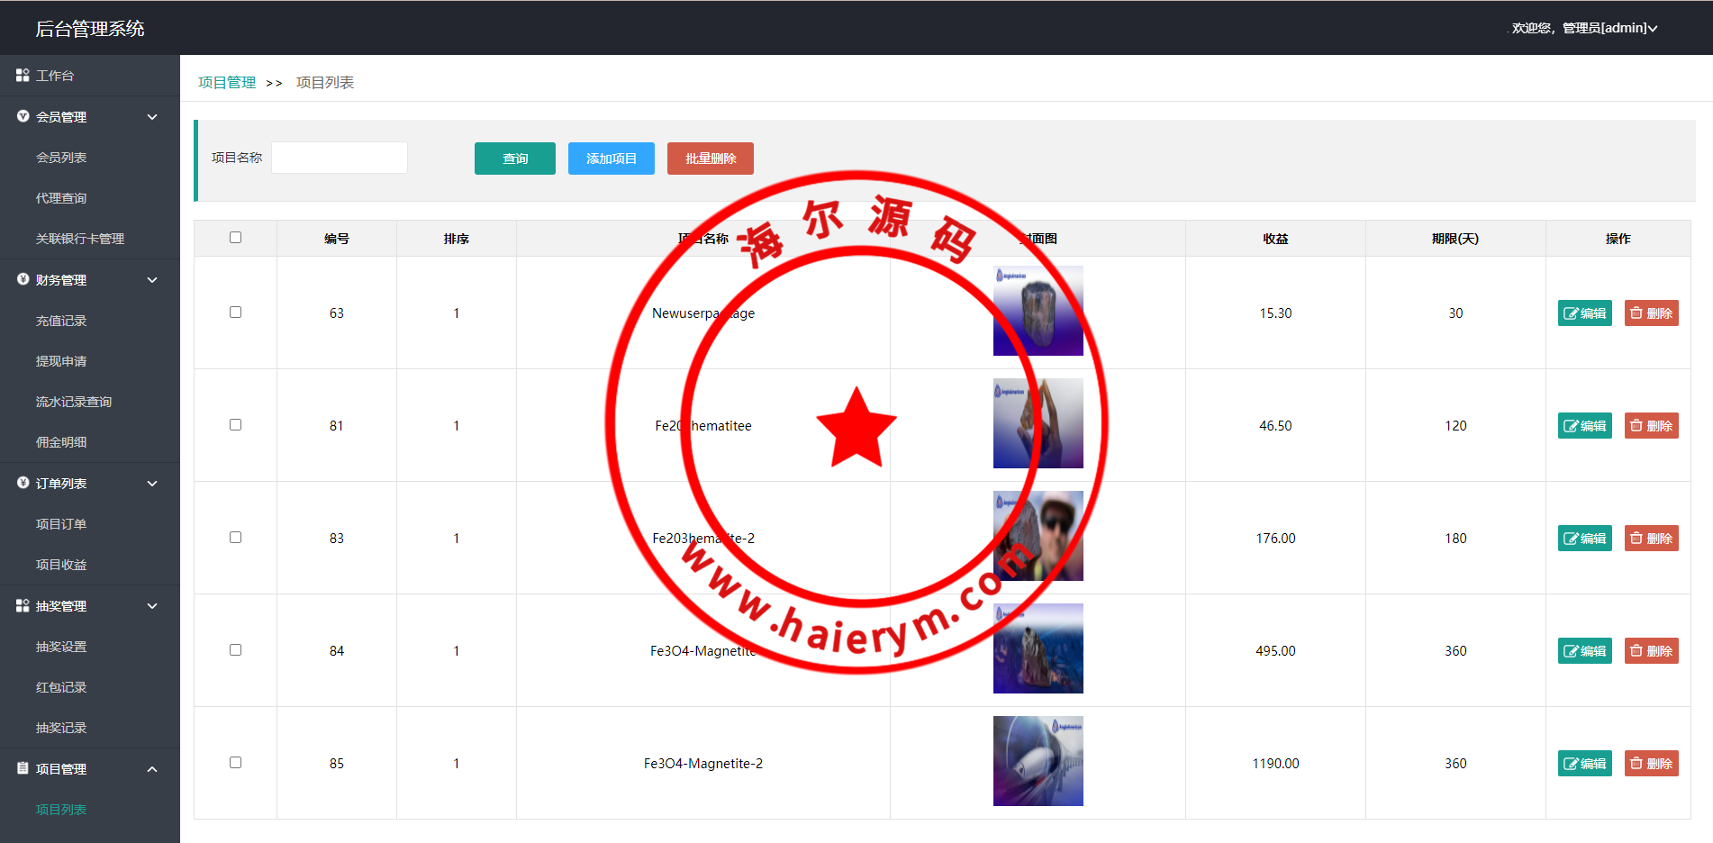The height and width of the screenshot is (843, 1713).
Task: Open cover thumbnail of project 83
Action: click(1038, 536)
